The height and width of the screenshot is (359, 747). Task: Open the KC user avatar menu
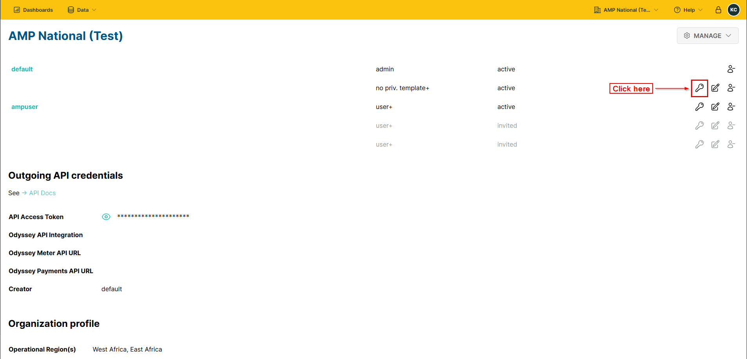point(734,10)
